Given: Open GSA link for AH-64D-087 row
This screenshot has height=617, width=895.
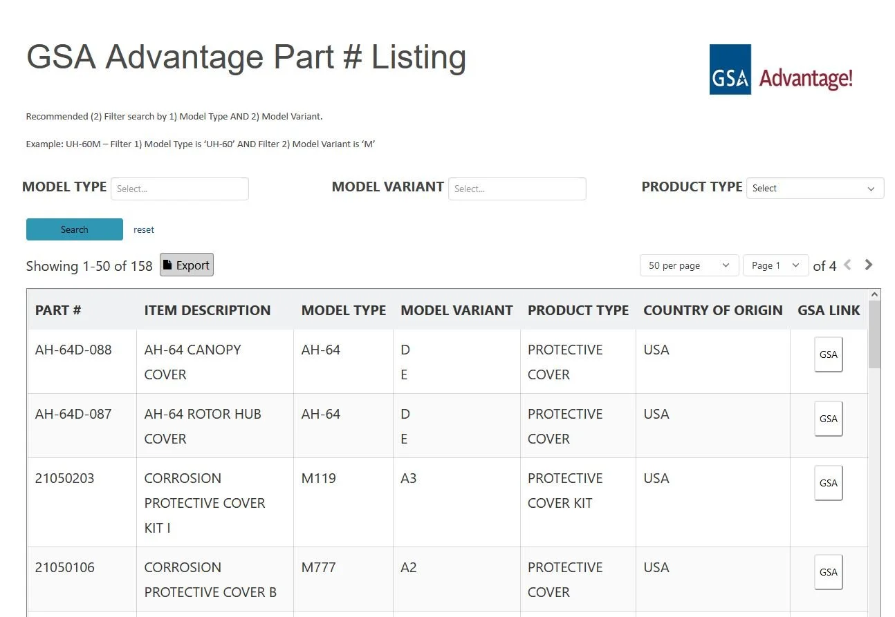Looking at the screenshot, I should pos(828,419).
